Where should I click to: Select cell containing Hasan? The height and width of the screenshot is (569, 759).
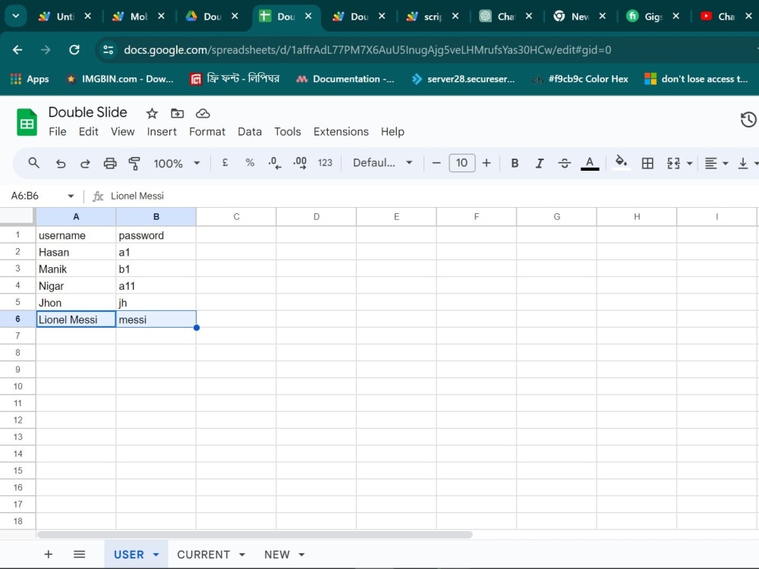tap(76, 252)
